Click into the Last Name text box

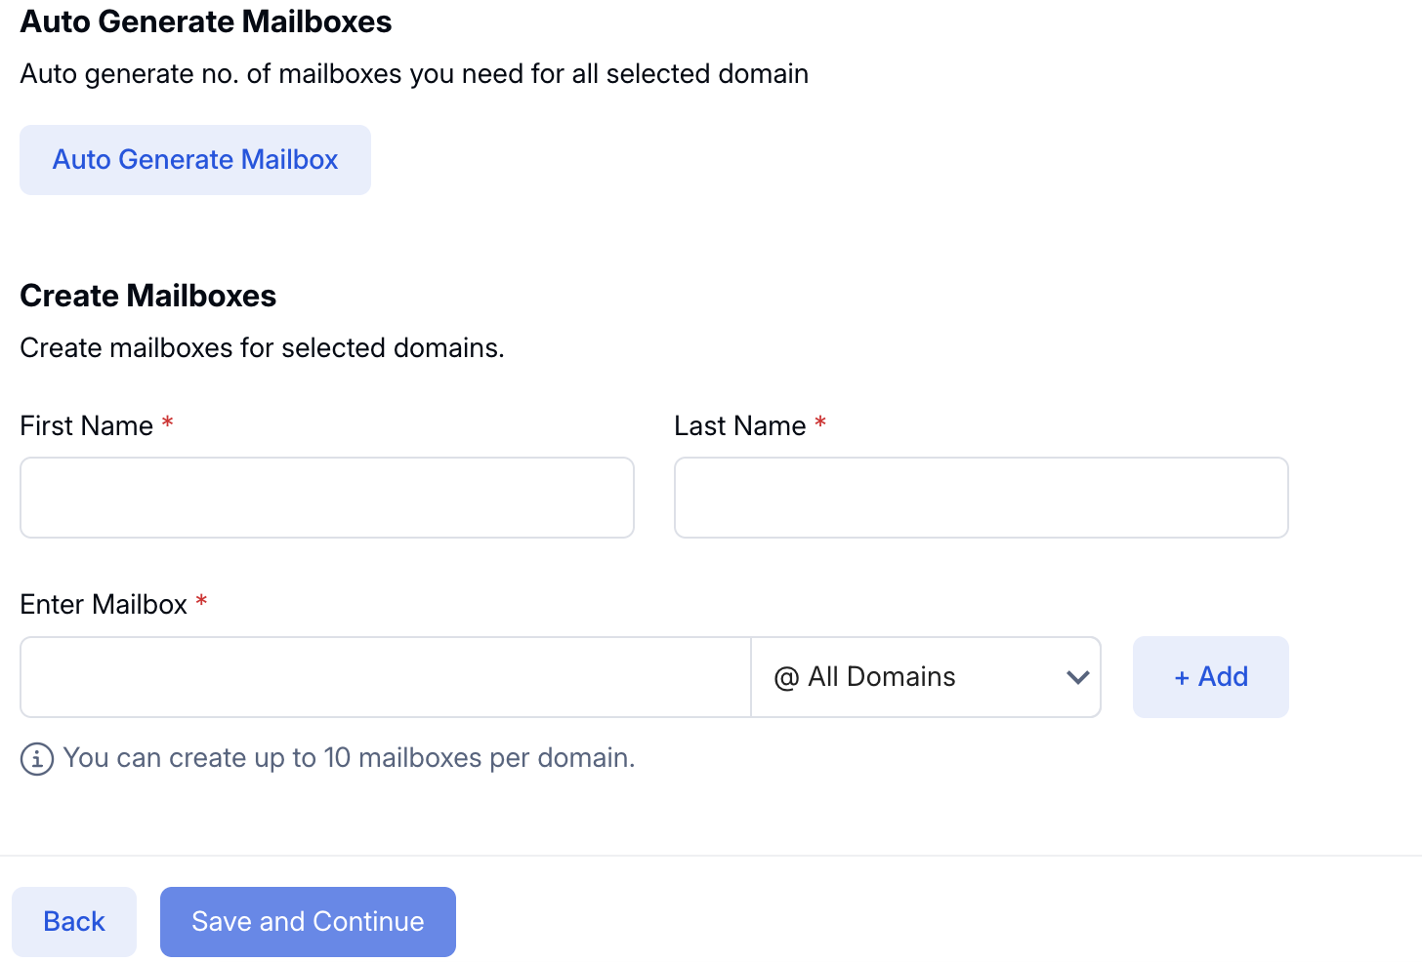coord(981,498)
